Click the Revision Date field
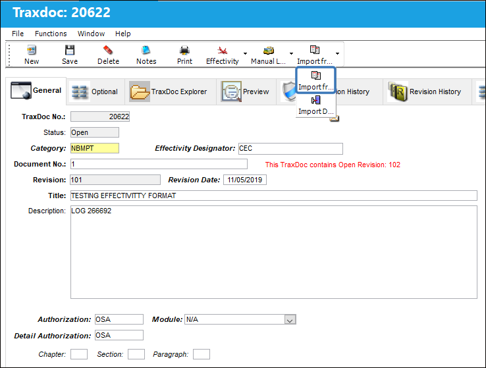 pos(245,180)
